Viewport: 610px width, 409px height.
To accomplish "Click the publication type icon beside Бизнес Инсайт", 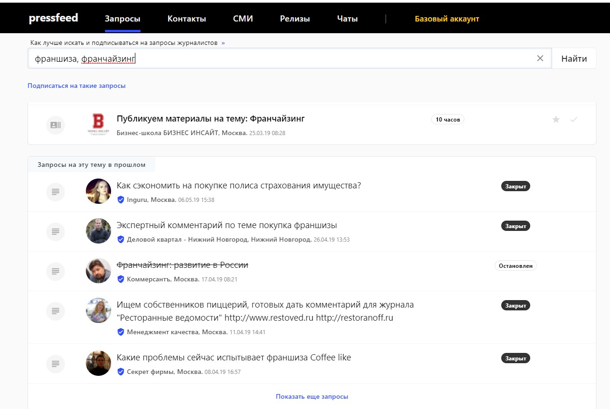I will point(56,125).
